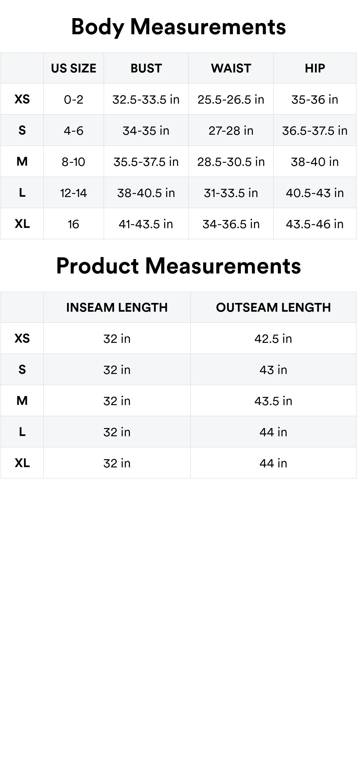
Task: Click the 42.5 in outseam cell
Action: (x=273, y=339)
